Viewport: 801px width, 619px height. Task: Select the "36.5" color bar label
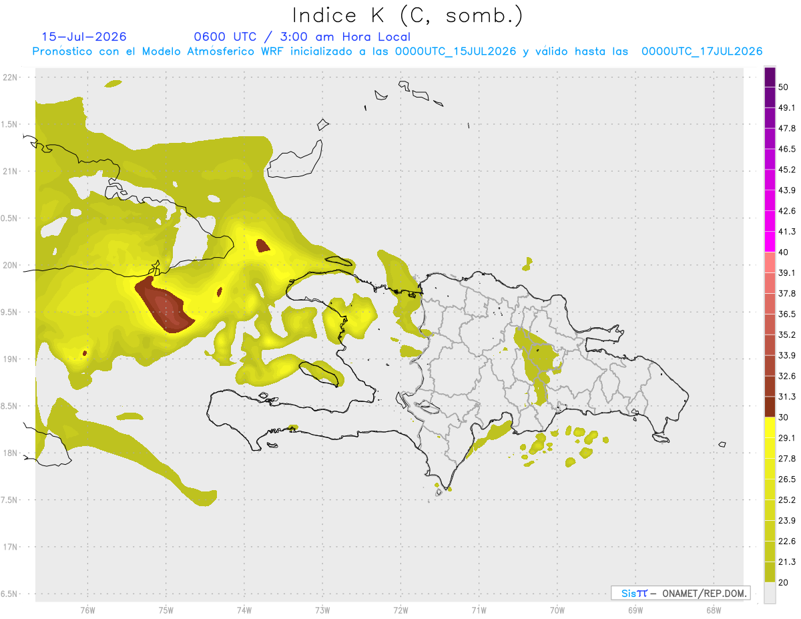pos(787,315)
